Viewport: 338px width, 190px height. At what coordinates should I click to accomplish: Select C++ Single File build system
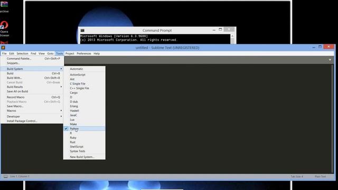click(84, 88)
